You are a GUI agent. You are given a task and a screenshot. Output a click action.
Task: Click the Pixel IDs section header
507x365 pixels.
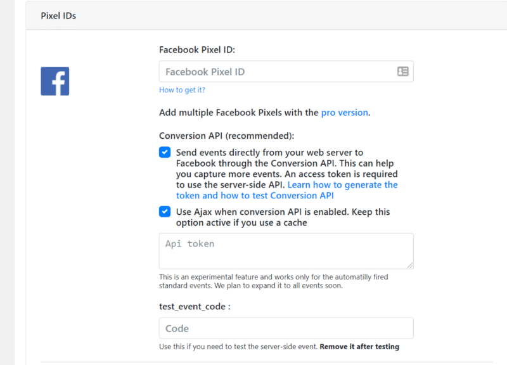pos(58,16)
